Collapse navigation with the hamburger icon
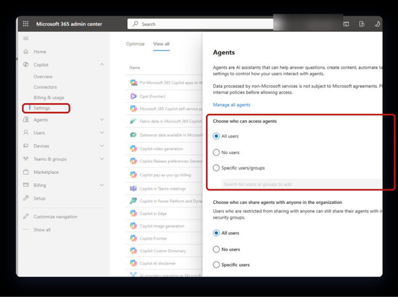Image resolution: width=398 pixels, height=297 pixels. [26, 38]
